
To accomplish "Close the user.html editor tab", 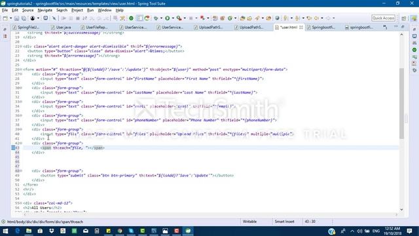I will [x=301, y=28].
